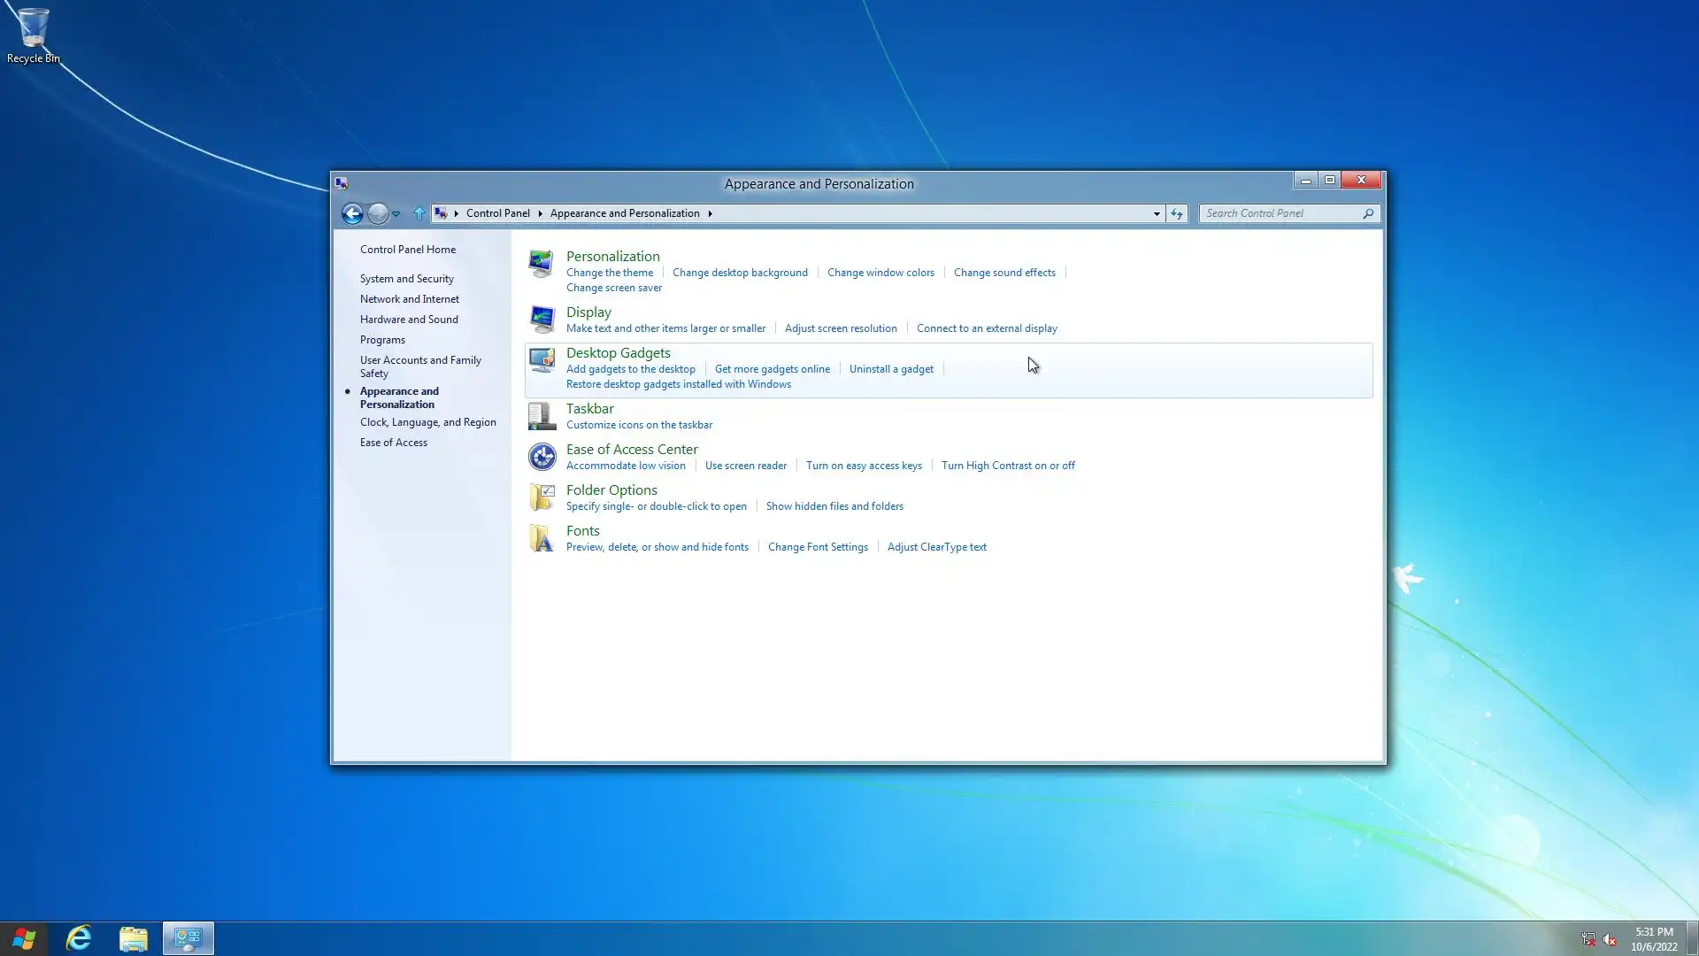
Task: Click Change desktop background link
Action: pyautogui.click(x=740, y=273)
